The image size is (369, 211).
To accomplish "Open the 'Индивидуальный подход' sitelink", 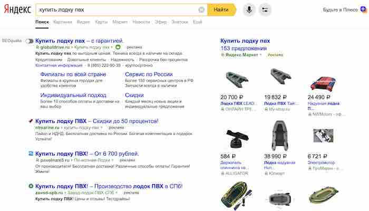I will pyautogui.click(x=73, y=95).
